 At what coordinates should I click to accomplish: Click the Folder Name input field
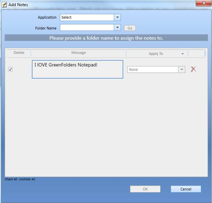[87, 27]
